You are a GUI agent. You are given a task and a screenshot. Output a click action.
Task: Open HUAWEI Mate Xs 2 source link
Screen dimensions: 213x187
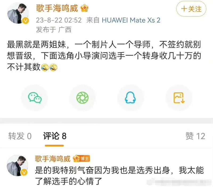[x=131, y=20]
